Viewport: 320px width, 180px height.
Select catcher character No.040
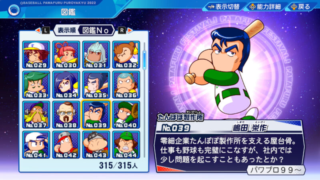pyautogui.click(x=126, y=115)
